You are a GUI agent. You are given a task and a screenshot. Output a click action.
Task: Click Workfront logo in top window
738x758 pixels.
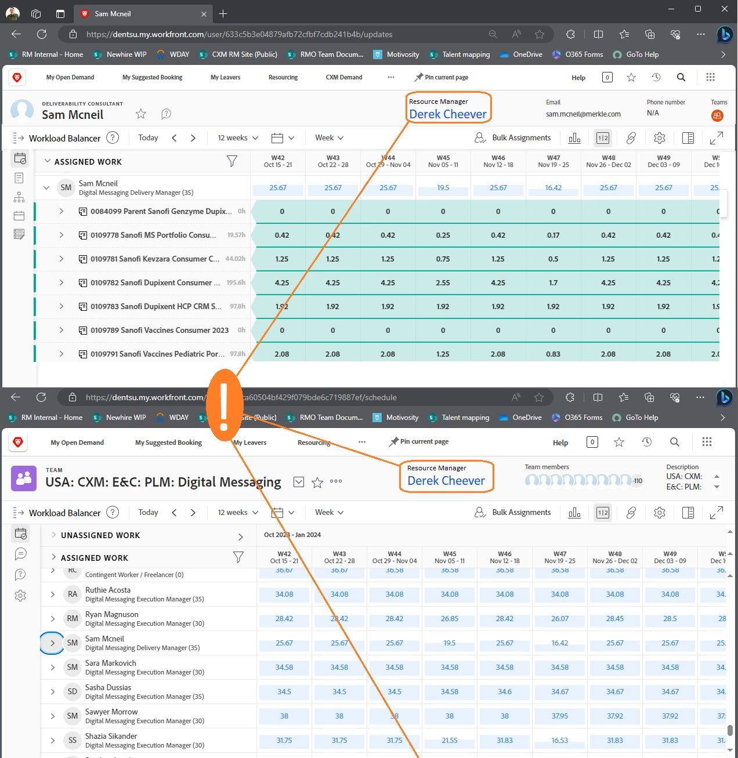(17, 77)
